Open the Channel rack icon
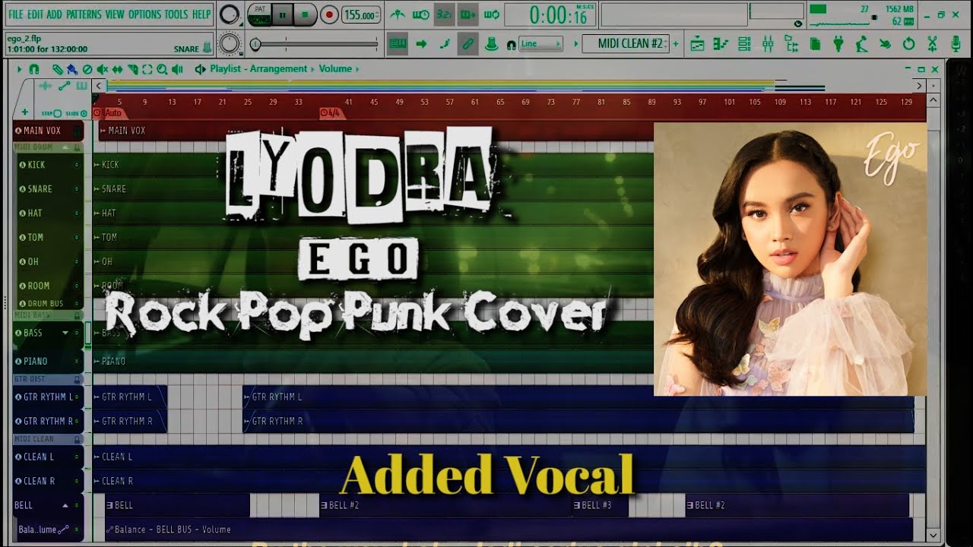The image size is (973, 547). (x=744, y=44)
